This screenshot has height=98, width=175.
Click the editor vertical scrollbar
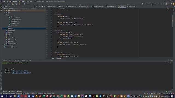point(173,21)
